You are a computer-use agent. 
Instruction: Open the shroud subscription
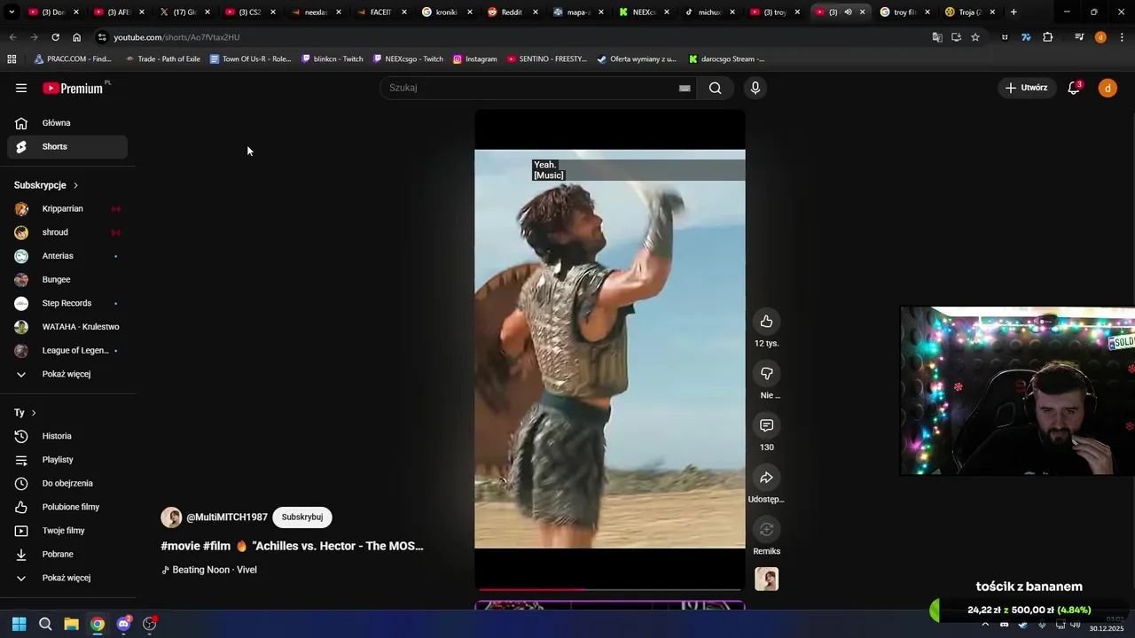(67, 232)
